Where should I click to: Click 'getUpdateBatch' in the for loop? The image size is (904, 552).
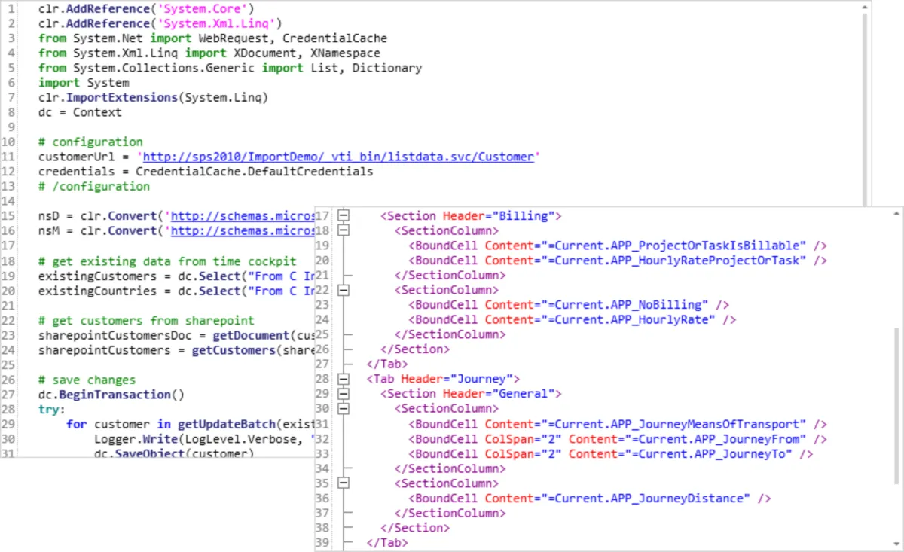tap(227, 424)
